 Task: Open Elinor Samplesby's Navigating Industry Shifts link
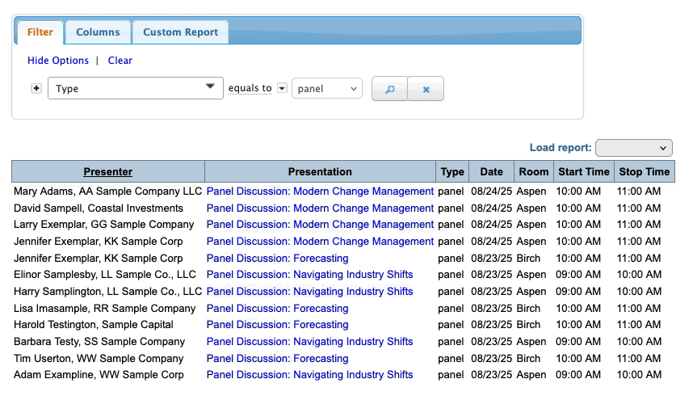click(309, 275)
